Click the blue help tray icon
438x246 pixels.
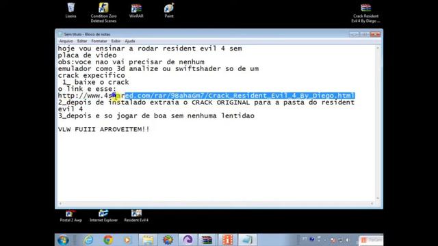click(312, 239)
